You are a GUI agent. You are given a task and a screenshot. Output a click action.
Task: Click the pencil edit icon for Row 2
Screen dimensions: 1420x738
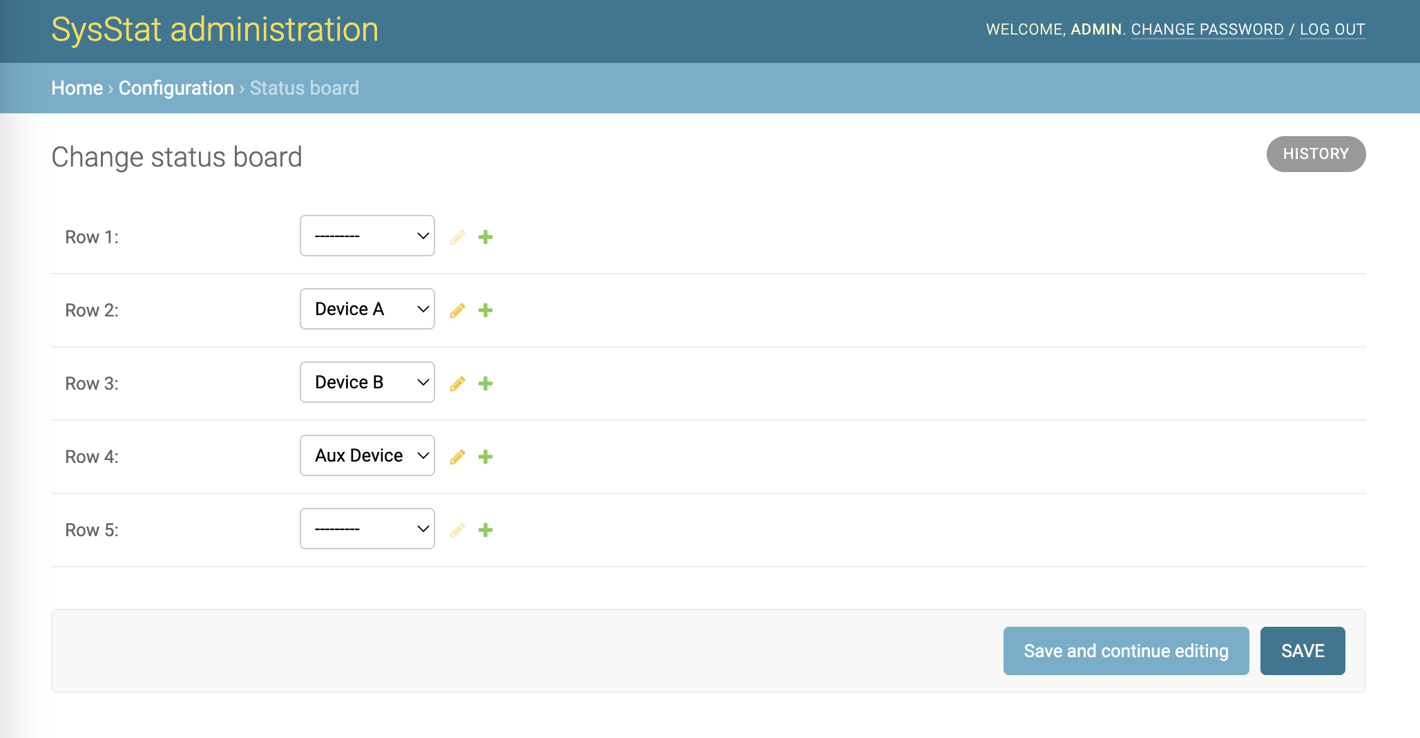tap(457, 310)
